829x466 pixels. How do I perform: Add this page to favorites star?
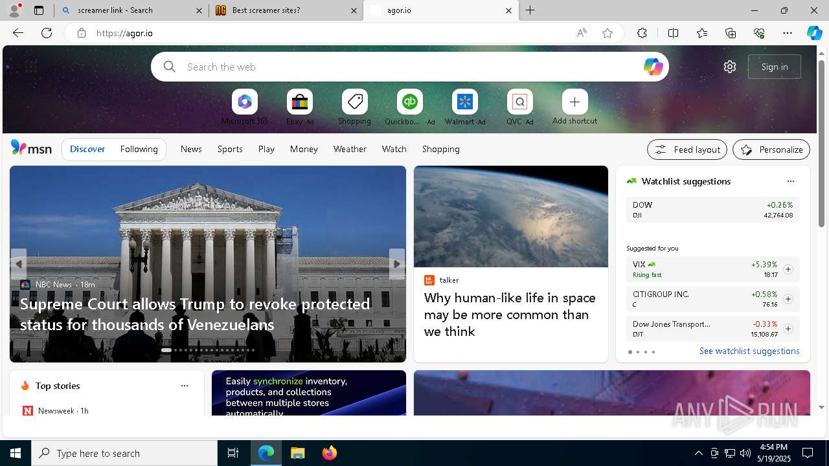[x=608, y=33]
